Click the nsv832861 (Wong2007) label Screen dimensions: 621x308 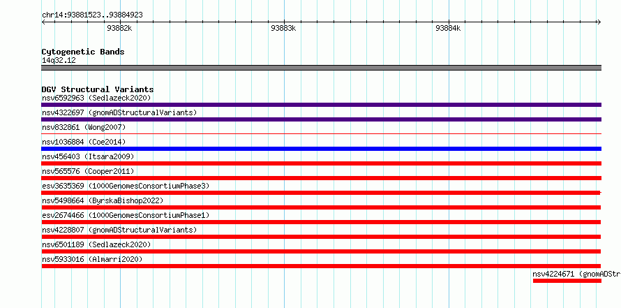tap(84, 127)
